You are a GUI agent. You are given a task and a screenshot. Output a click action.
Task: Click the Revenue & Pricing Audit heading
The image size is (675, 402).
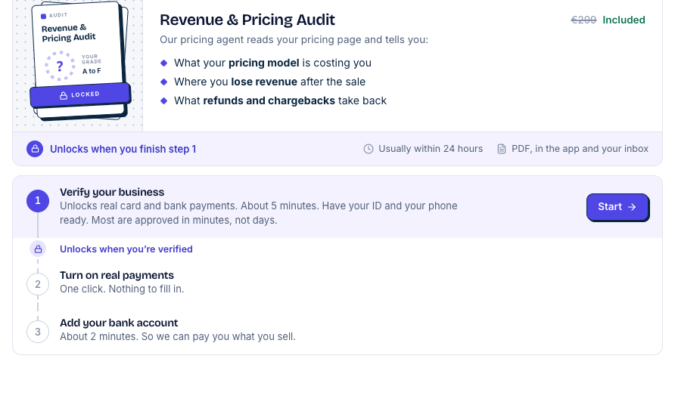(x=247, y=20)
